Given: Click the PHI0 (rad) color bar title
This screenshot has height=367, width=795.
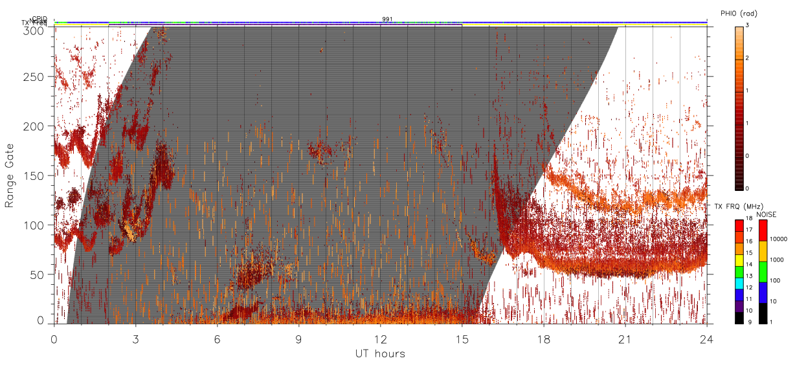Looking at the screenshot, I should coord(739,13).
